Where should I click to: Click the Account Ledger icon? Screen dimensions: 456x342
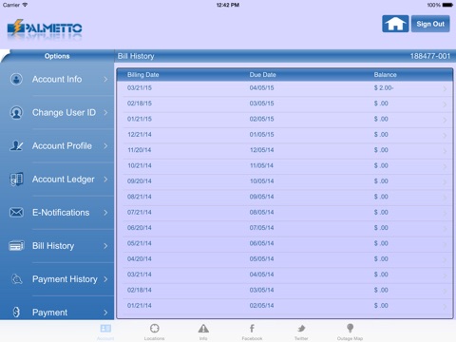(16, 180)
